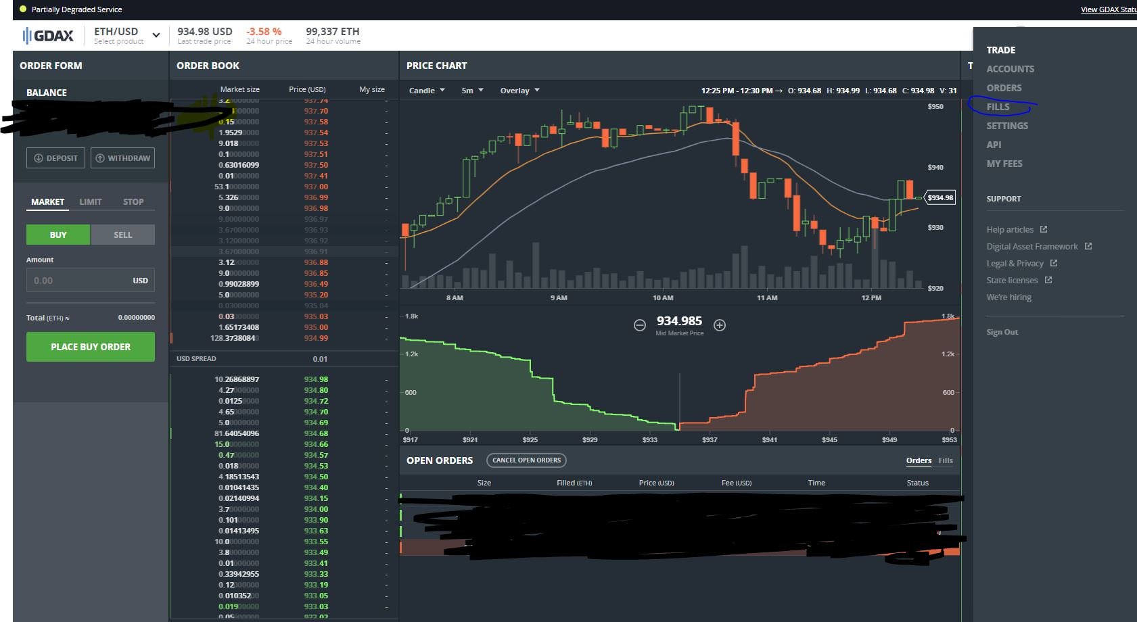The width and height of the screenshot is (1137, 622).
Task: Click market size 81.64054096 row
Action: click(x=283, y=433)
